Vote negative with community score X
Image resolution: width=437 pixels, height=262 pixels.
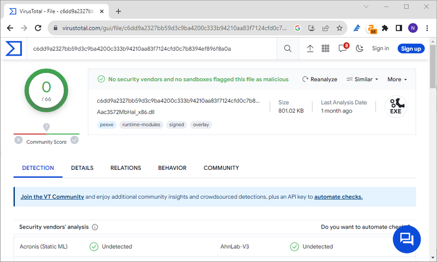(x=19, y=140)
